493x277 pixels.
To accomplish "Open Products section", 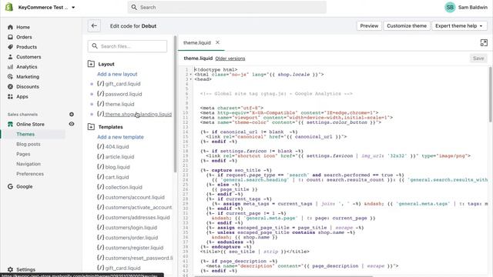I will coord(26,47).
